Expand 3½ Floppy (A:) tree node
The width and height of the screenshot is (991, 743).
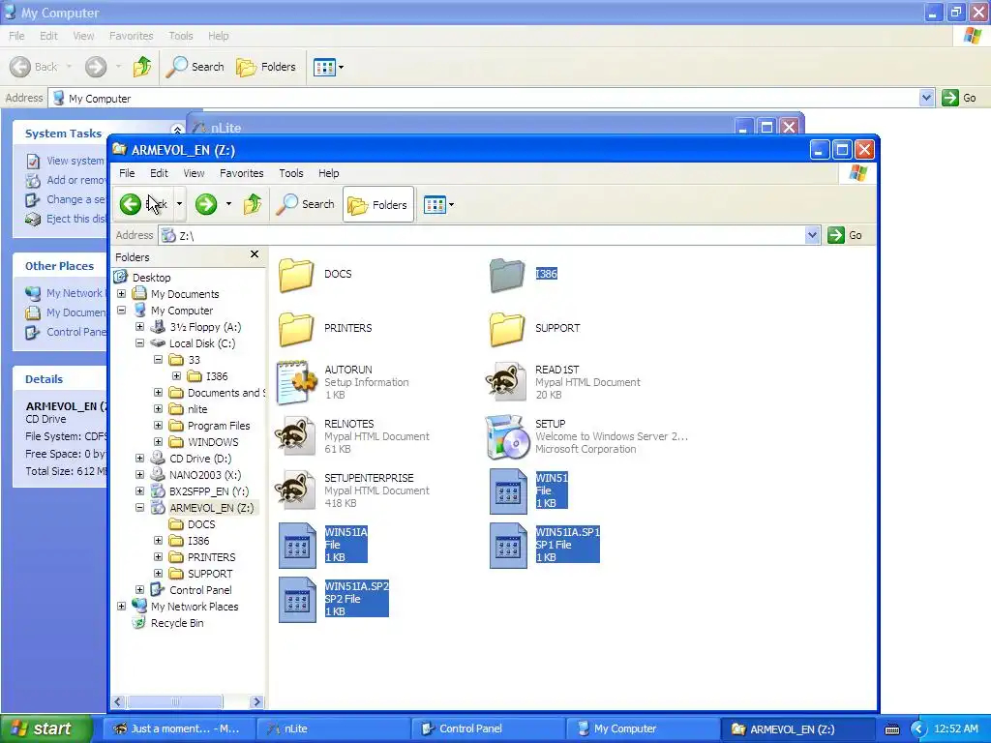[x=139, y=327]
